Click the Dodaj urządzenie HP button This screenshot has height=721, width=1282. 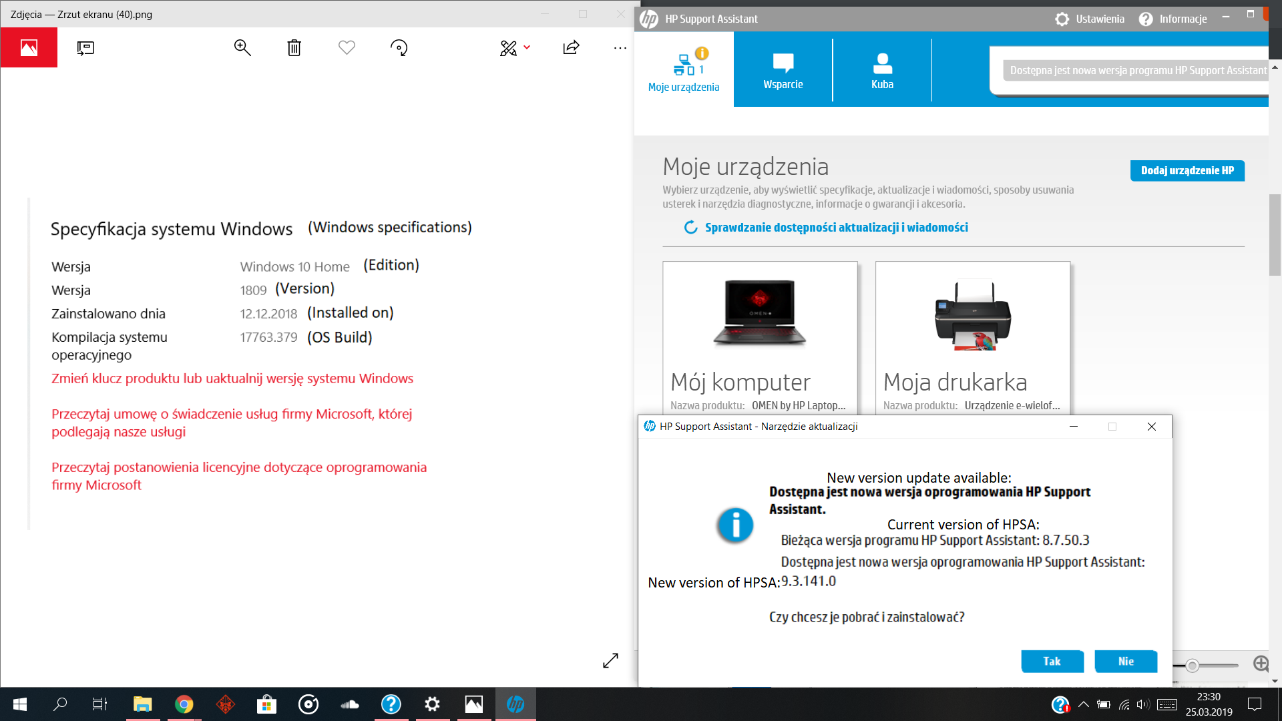tap(1187, 170)
